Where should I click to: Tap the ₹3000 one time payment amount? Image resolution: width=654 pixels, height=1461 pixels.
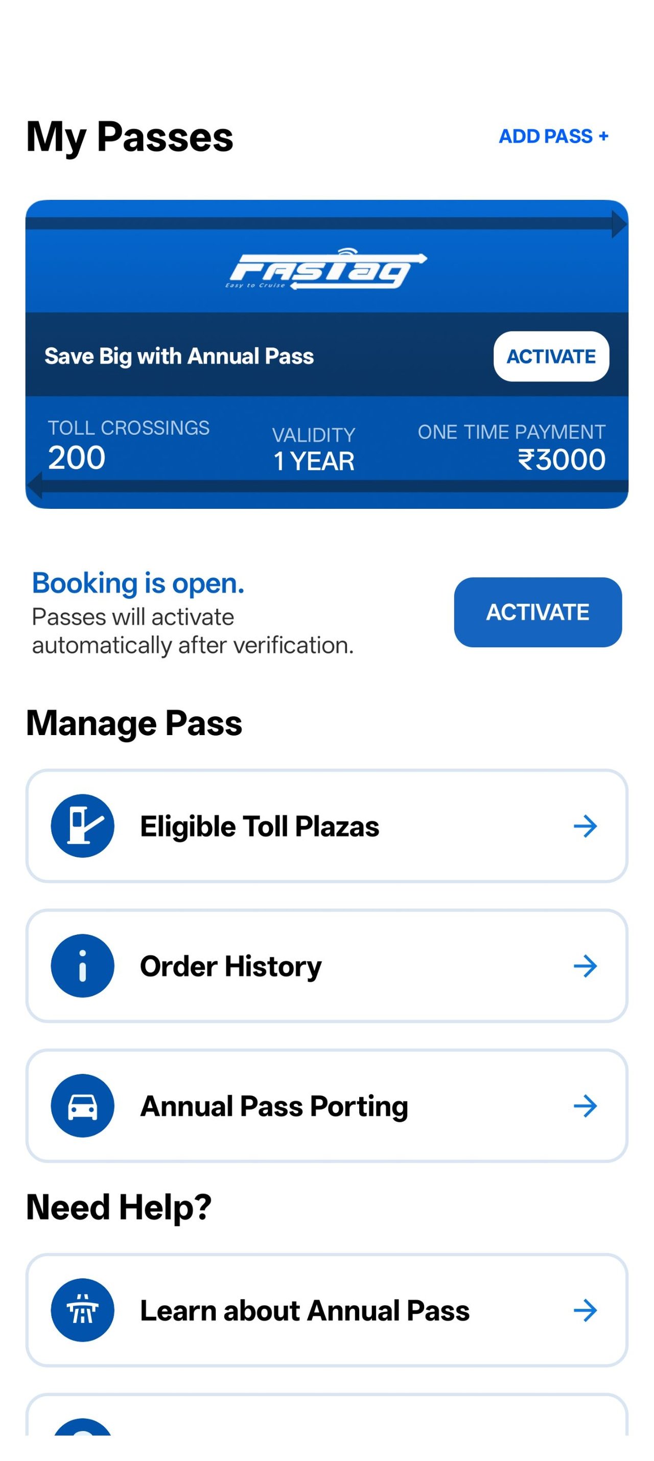561,459
